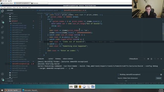Switch to the TERMINAL panel tab

click(58, 59)
